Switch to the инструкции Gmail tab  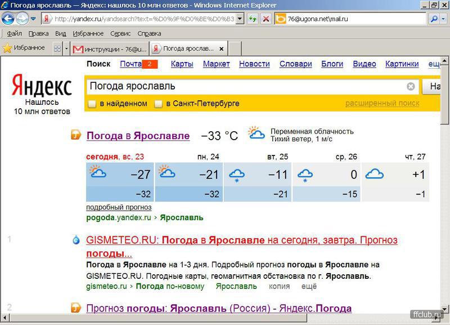pyautogui.click(x=110, y=49)
